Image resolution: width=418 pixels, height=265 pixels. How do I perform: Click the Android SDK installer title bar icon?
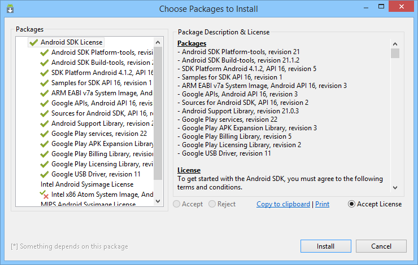(10, 8)
